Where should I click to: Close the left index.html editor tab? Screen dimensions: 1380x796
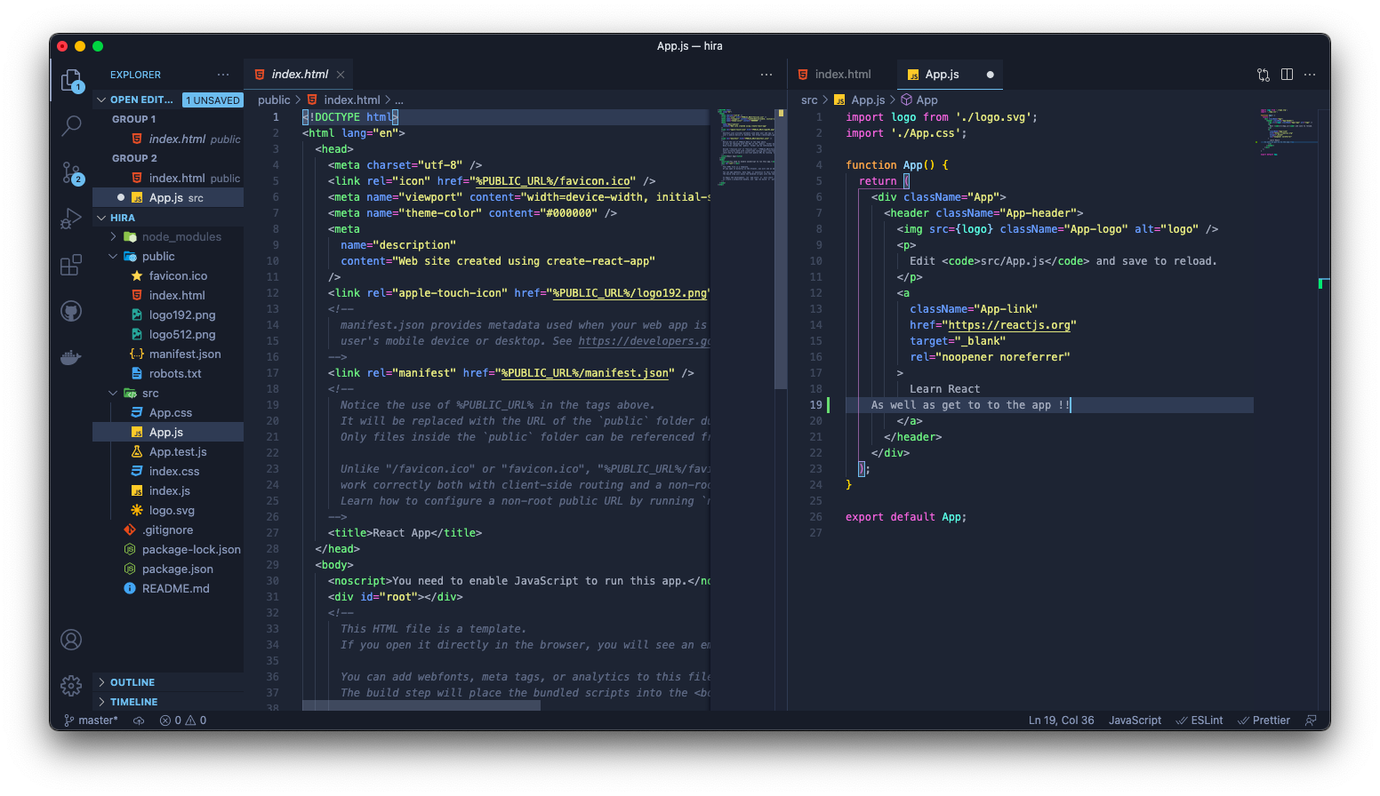pos(341,75)
